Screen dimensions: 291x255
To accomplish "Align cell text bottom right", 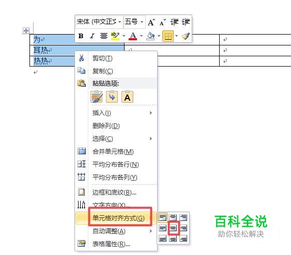I will pyautogui.click(x=183, y=238).
